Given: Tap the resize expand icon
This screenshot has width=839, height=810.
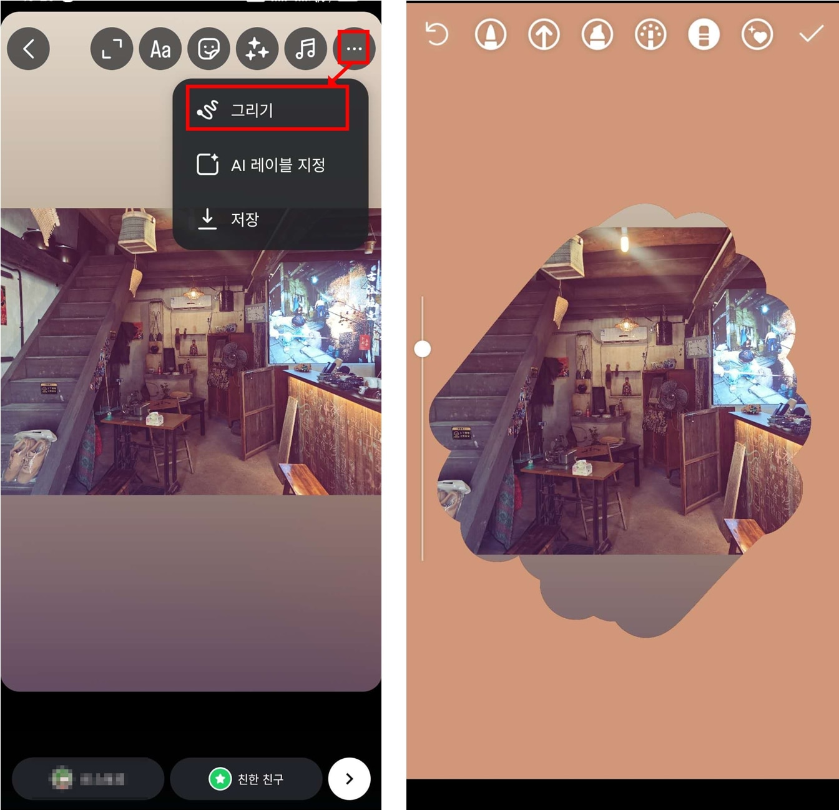Looking at the screenshot, I should (x=111, y=49).
